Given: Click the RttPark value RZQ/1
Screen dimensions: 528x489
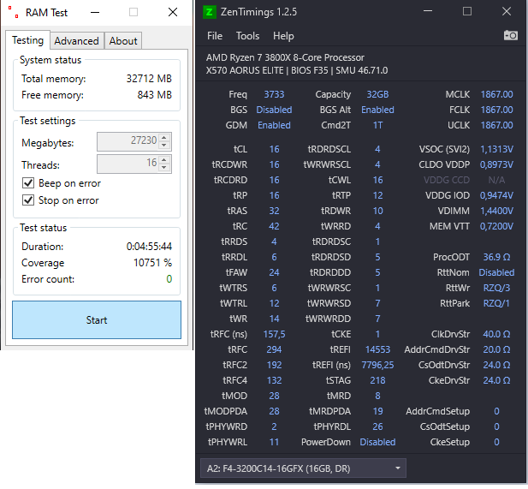Looking at the screenshot, I should (x=496, y=303).
